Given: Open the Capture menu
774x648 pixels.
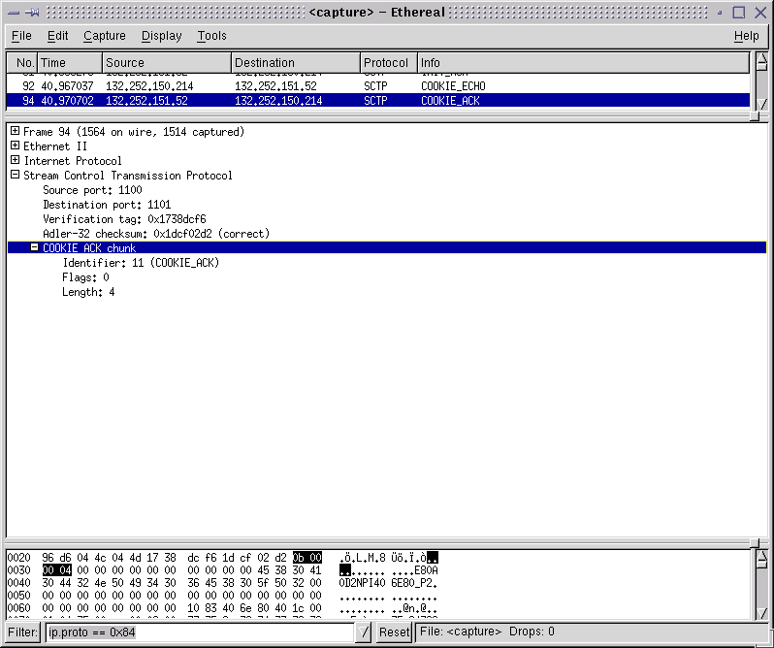Looking at the screenshot, I should 104,36.
